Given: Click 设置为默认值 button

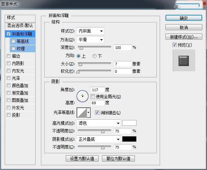Looking at the screenshot, I should point(82,158).
